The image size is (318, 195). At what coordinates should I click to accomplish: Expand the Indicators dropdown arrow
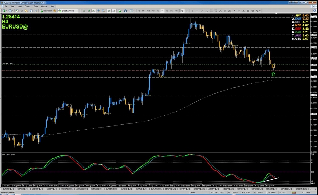click(x=122, y=11)
